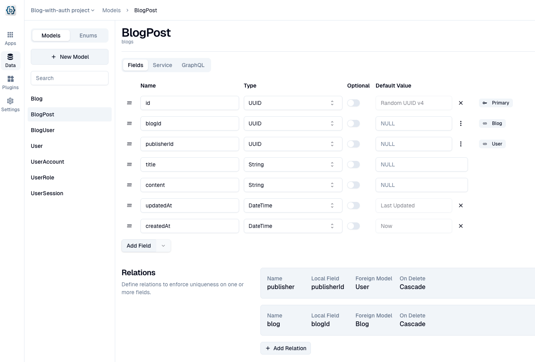Flip the Optional switch on updatedAt
This screenshot has height=362, width=535.
pyautogui.click(x=354, y=205)
